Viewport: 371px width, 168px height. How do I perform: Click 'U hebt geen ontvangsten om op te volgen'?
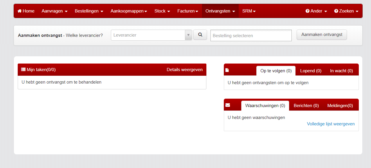point(268,83)
